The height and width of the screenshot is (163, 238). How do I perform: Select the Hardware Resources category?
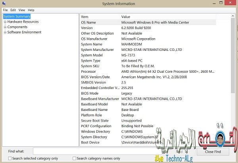pyautogui.click(x=23, y=22)
